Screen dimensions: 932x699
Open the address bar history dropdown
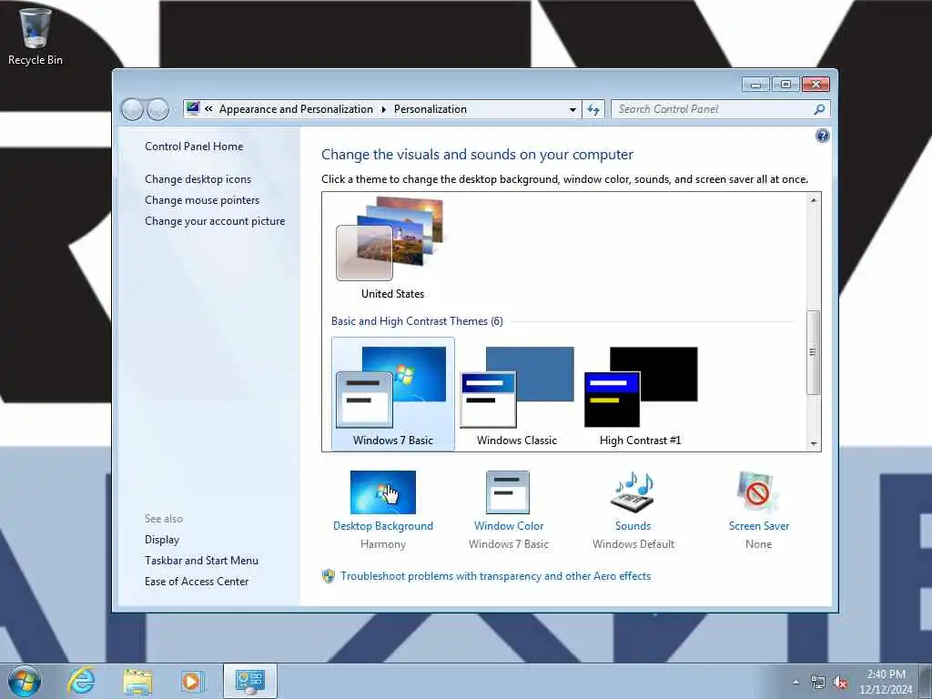[572, 109]
